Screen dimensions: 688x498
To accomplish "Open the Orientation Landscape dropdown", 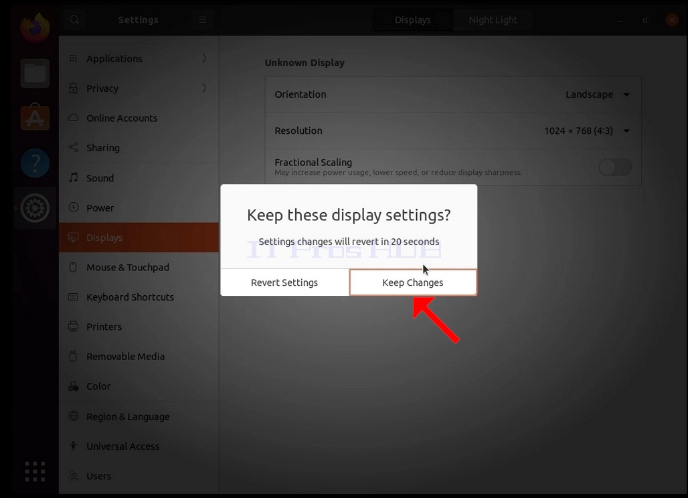I will [597, 94].
